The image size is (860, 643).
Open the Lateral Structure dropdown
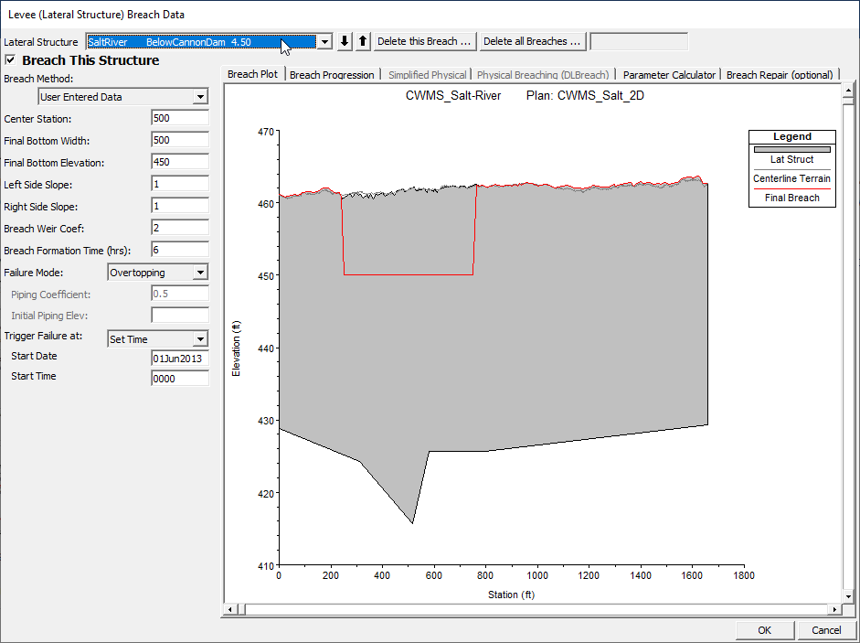(x=324, y=42)
